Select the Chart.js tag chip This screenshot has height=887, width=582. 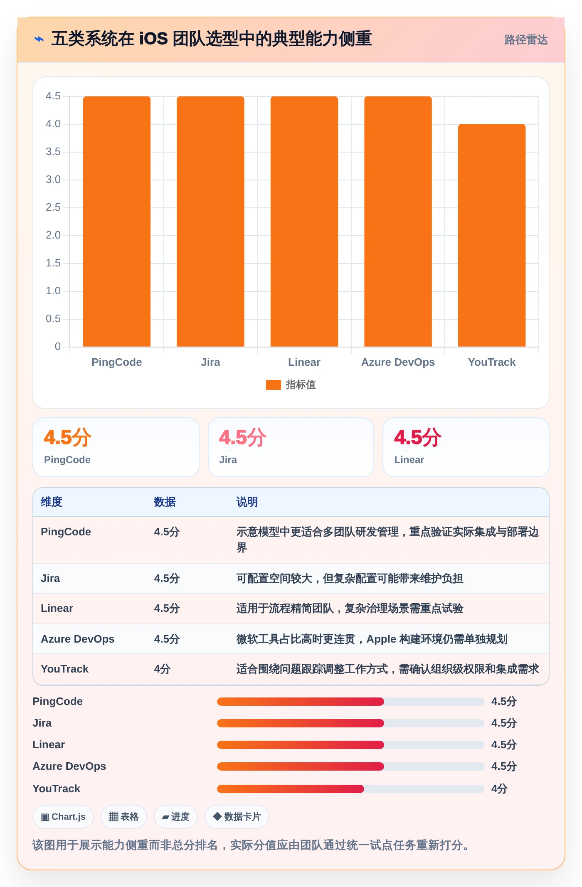tap(63, 817)
